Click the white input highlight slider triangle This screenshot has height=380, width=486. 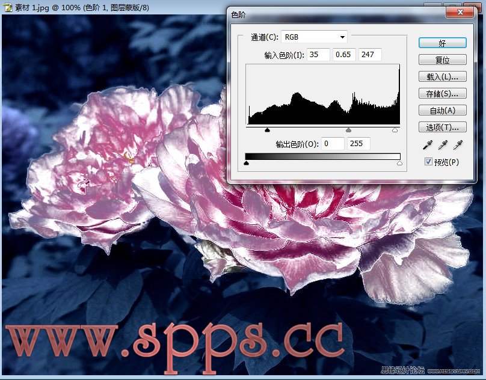[395, 130]
